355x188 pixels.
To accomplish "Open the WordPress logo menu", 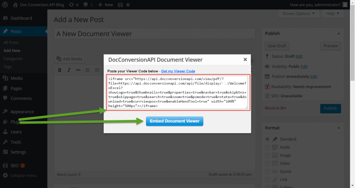I will coord(5,5).
